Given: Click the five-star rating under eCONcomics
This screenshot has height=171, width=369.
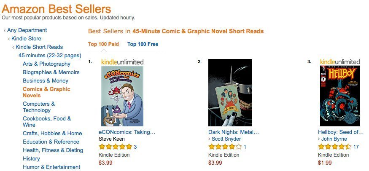Looking at the screenshot, I should pyautogui.click(x=115, y=147).
